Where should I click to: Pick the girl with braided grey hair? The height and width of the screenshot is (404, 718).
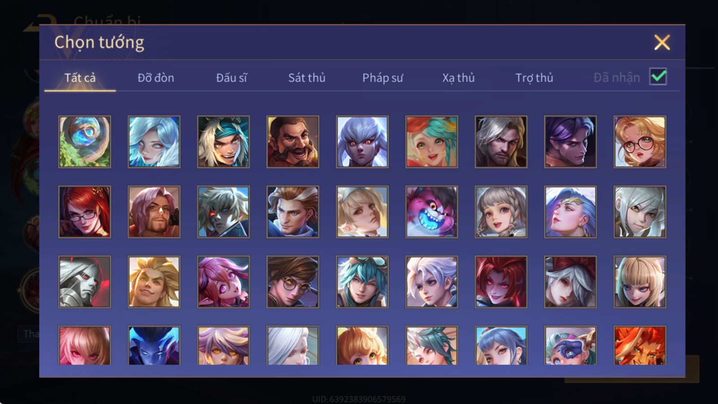tap(501, 212)
